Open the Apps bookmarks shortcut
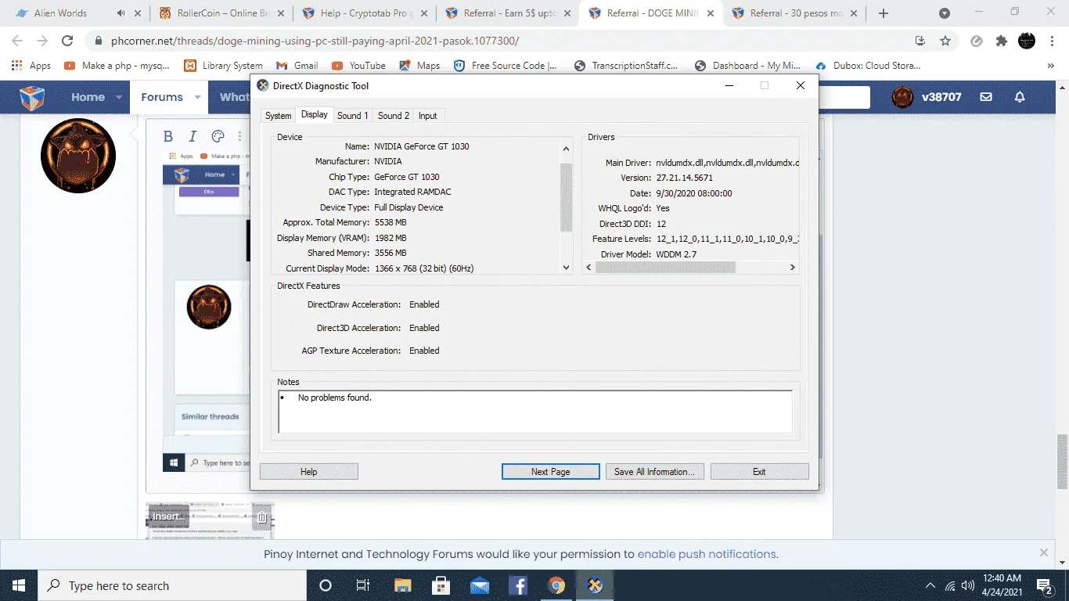The image size is (1069, 601). (x=31, y=66)
